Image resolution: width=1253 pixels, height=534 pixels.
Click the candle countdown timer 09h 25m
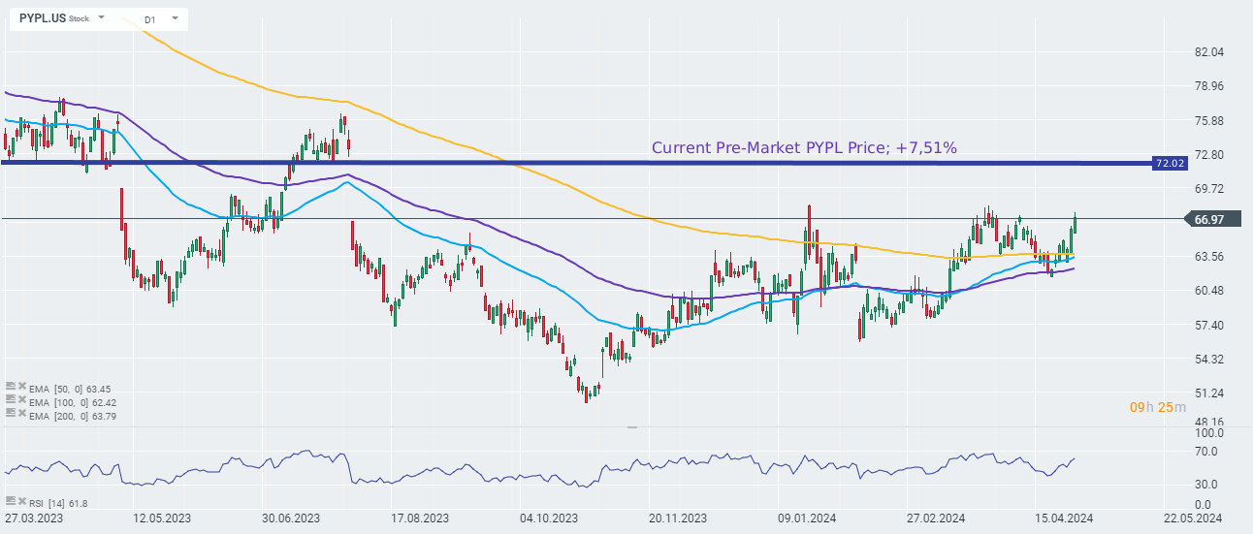point(1157,407)
